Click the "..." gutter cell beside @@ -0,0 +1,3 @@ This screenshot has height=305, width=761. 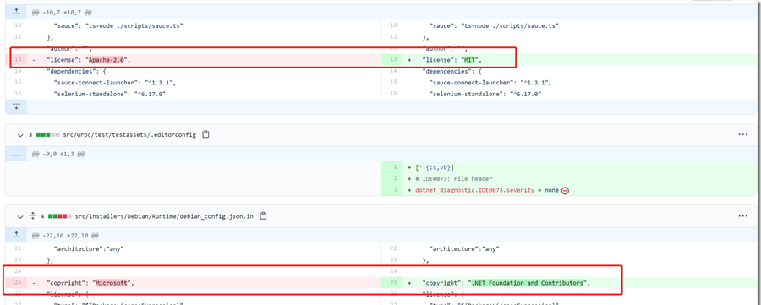click(16, 155)
